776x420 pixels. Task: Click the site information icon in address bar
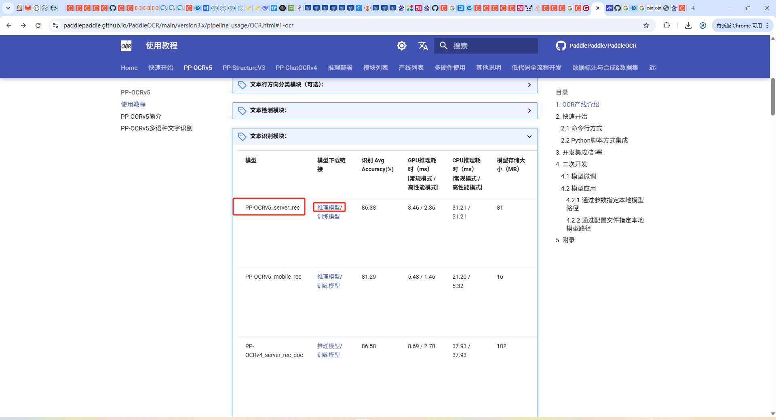(x=55, y=25)
